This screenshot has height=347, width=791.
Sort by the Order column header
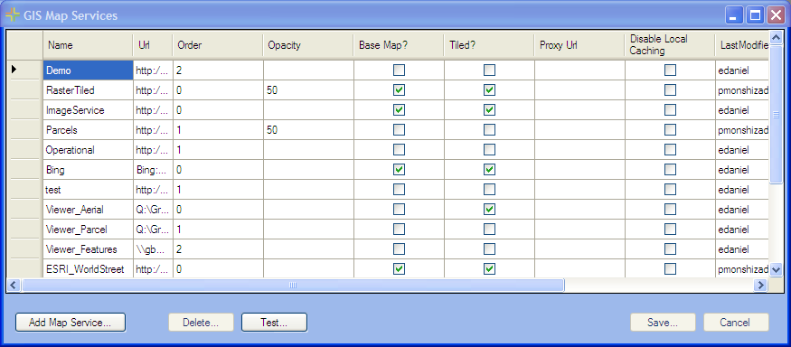pyautogui.click(x=218, y=45)
